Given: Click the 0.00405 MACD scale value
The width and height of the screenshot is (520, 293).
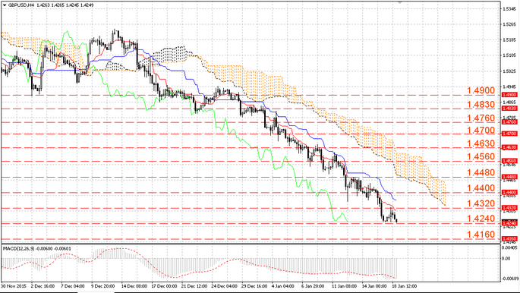Looking at the screenshot, I should (x=509, y=247).
